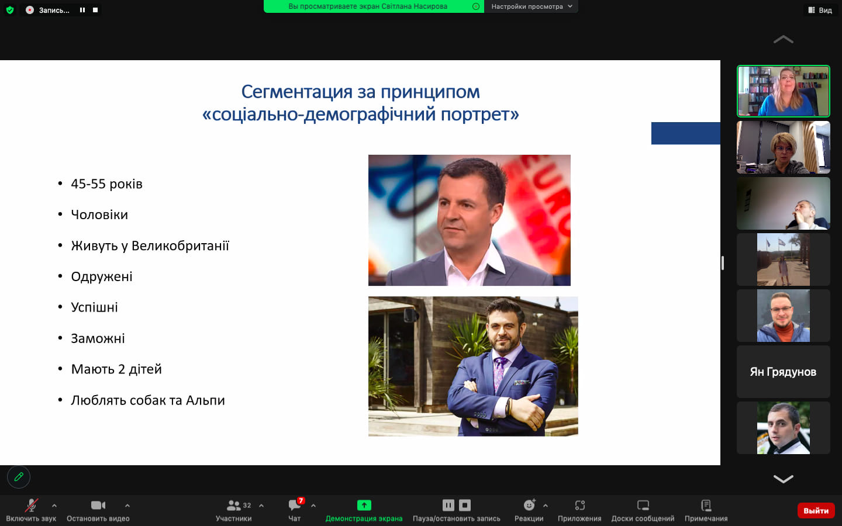Click the bullet Люблять собак та Альпи

click(x=148, y=400)
